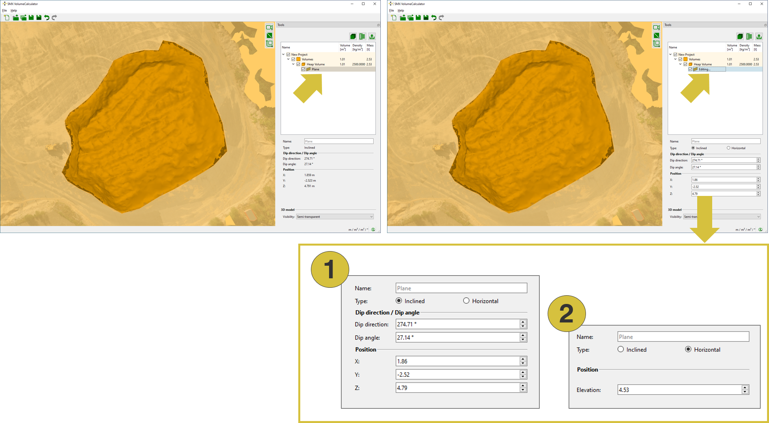The width and height of the screenshot is (769, 423).
Task: Open File menu in right window
Action: (391, 10)
